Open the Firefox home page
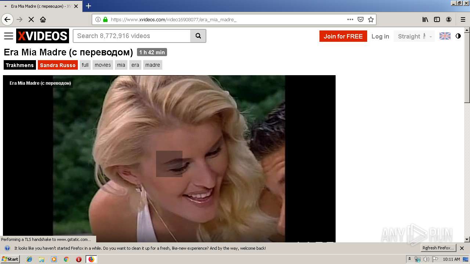470x264 pixels. [x=43, y=19]
